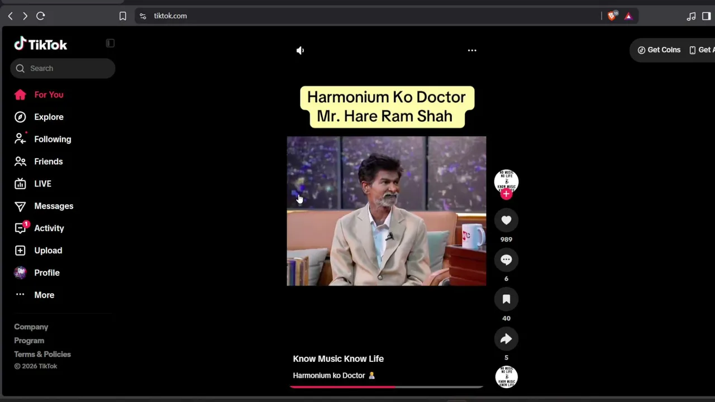Click the Get App button
This screenshot has height=402, width=715.
[702, 50]
